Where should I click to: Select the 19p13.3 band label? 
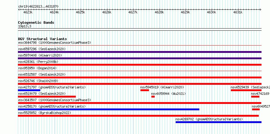click(25, 26)
